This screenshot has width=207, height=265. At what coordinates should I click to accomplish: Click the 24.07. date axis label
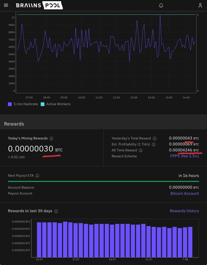pyautogui.click(x=113, y=259)
